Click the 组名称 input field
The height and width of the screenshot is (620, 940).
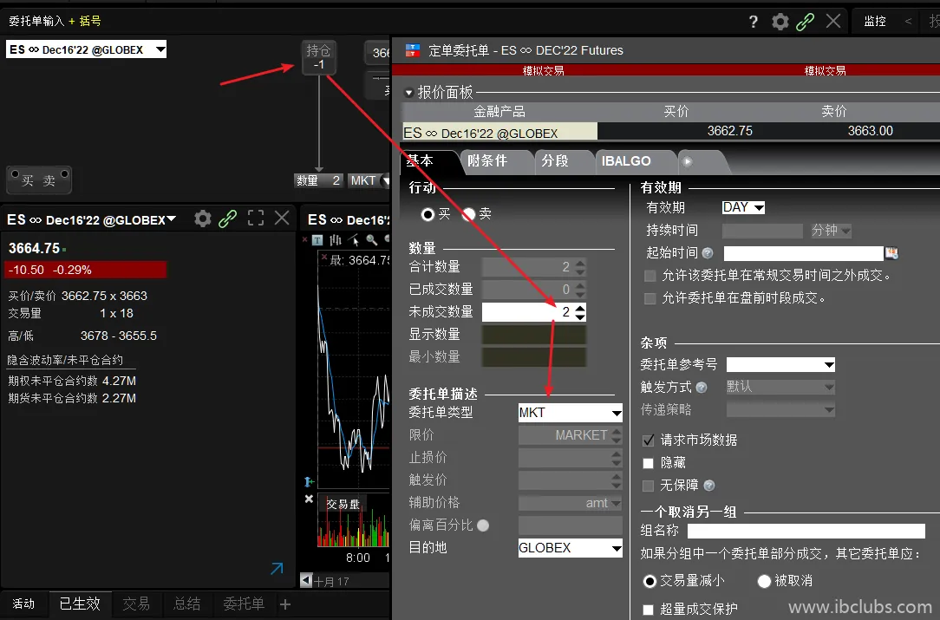tap(806, 531)
